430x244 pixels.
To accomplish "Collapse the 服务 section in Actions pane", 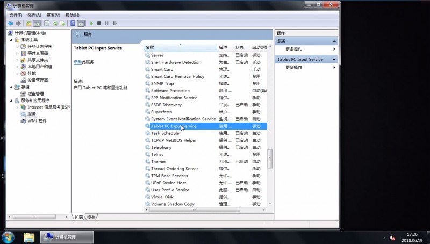I will (334, 41).
